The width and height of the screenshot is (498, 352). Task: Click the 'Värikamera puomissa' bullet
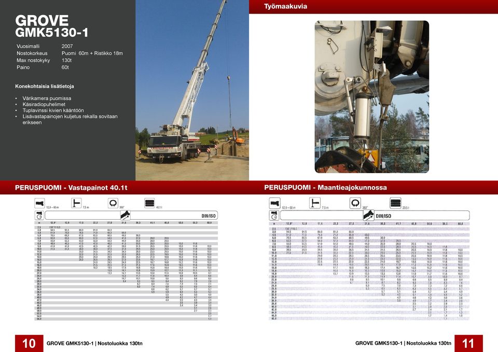tap(47, 98)
